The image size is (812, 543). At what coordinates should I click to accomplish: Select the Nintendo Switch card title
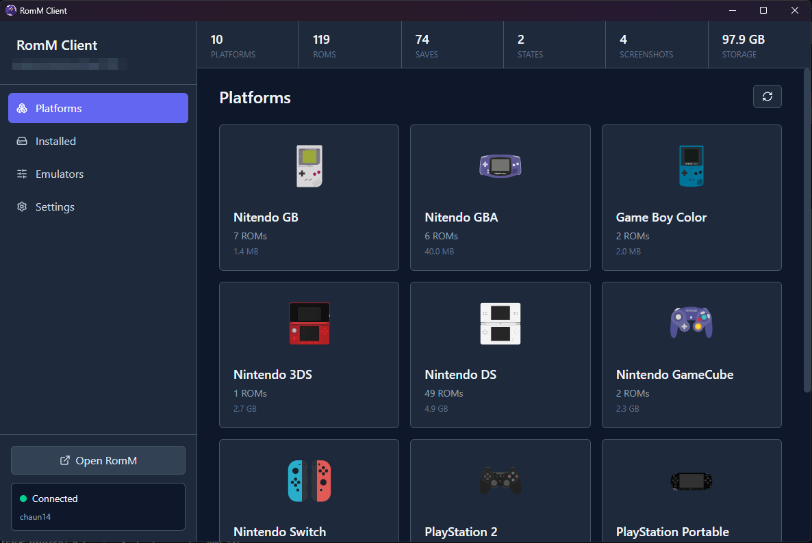point(279,531)
